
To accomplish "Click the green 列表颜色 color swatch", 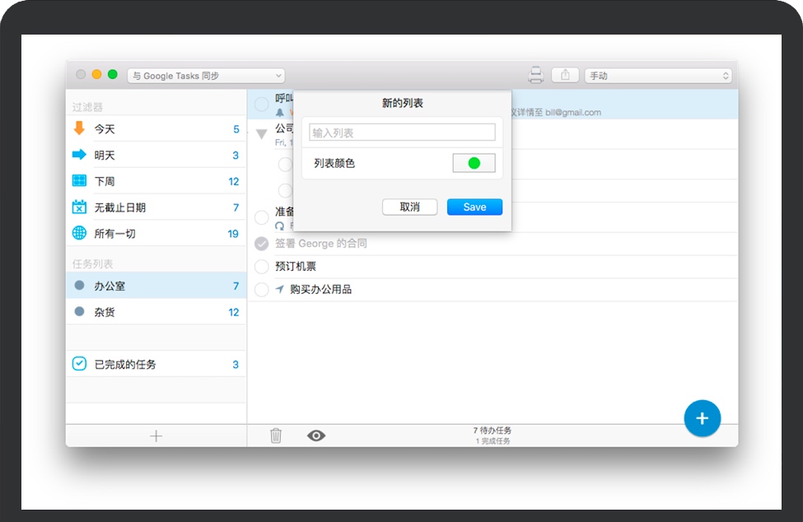I will [474, 163].
